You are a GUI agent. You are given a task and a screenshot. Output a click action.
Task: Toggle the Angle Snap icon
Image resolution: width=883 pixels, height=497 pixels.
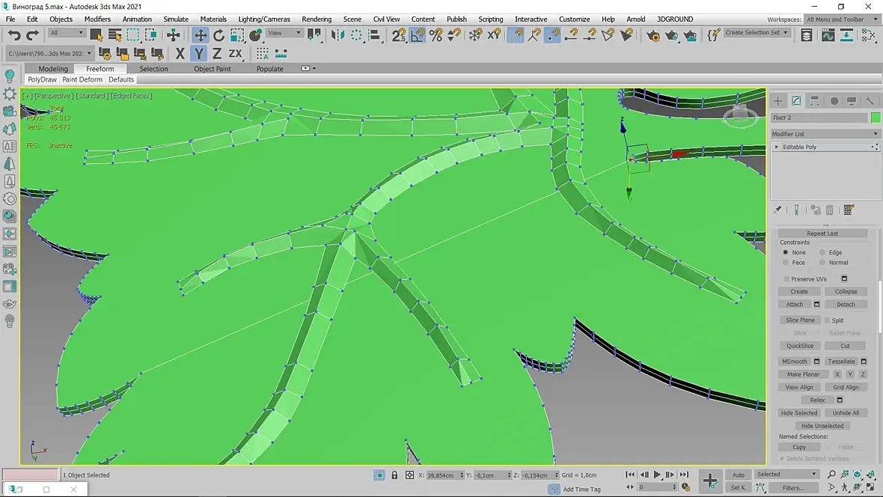coord(418,34)
